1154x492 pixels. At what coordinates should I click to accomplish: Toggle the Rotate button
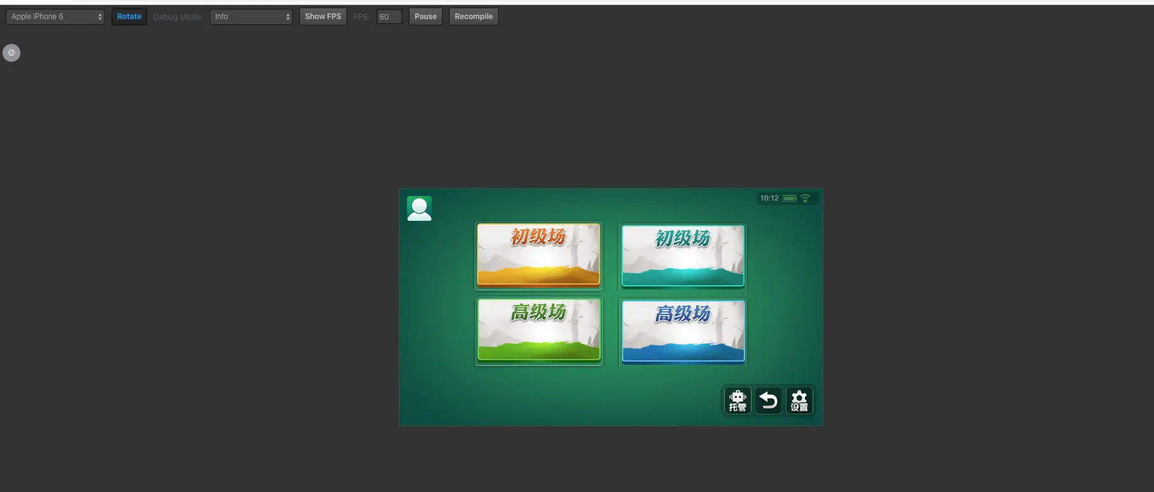(129, 17)
